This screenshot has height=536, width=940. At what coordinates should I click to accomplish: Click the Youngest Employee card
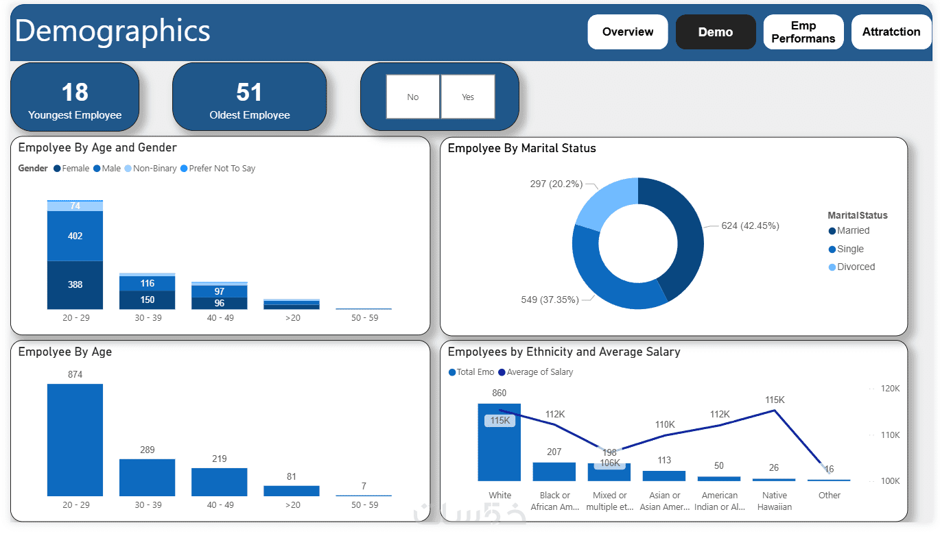(x=75, y=97)
